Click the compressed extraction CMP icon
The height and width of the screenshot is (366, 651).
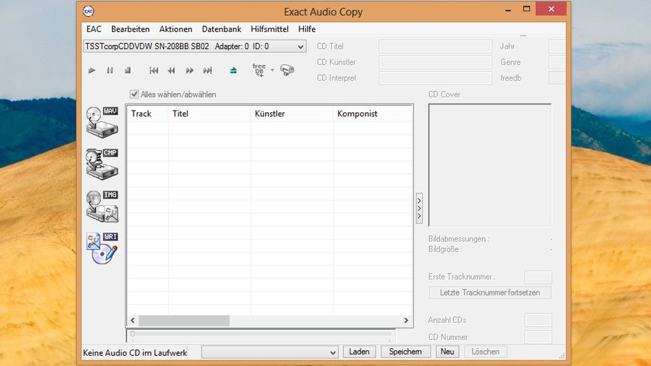(x=102, y=162)
